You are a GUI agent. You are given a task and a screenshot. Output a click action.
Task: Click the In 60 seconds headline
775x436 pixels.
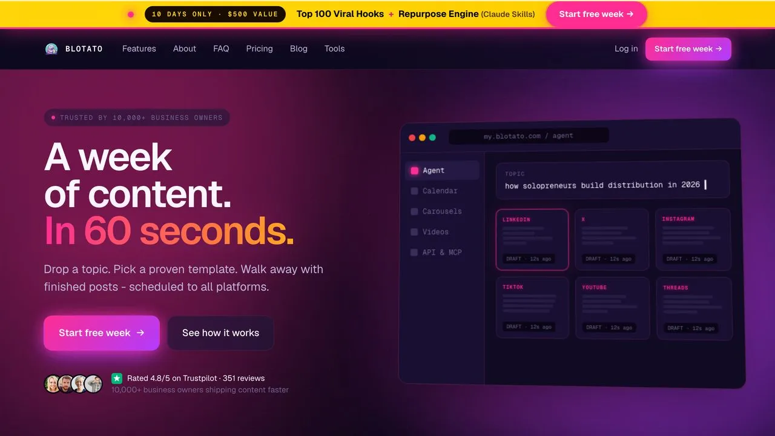click(x=169, y=231)
